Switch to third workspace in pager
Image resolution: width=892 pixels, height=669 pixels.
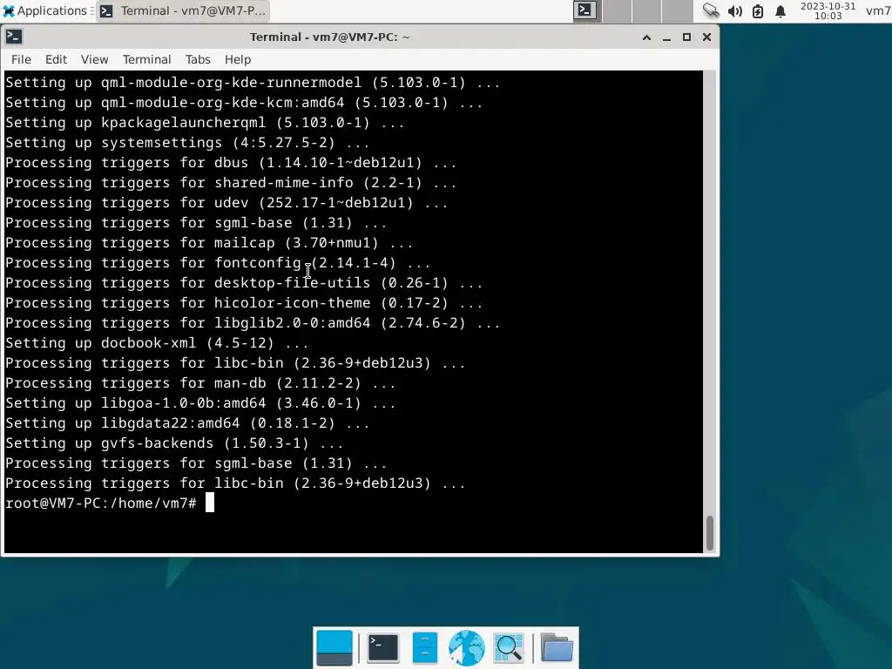[647, 10]
